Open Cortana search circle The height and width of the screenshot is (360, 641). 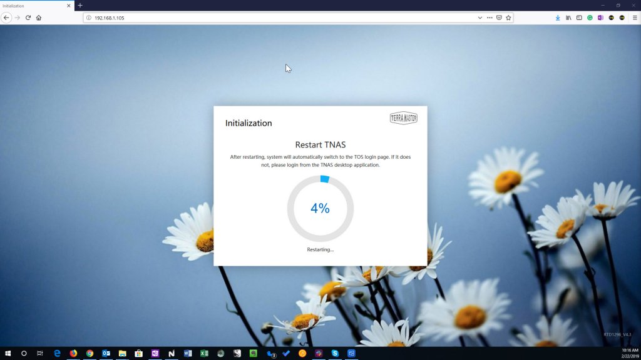(x=24, y=354)
